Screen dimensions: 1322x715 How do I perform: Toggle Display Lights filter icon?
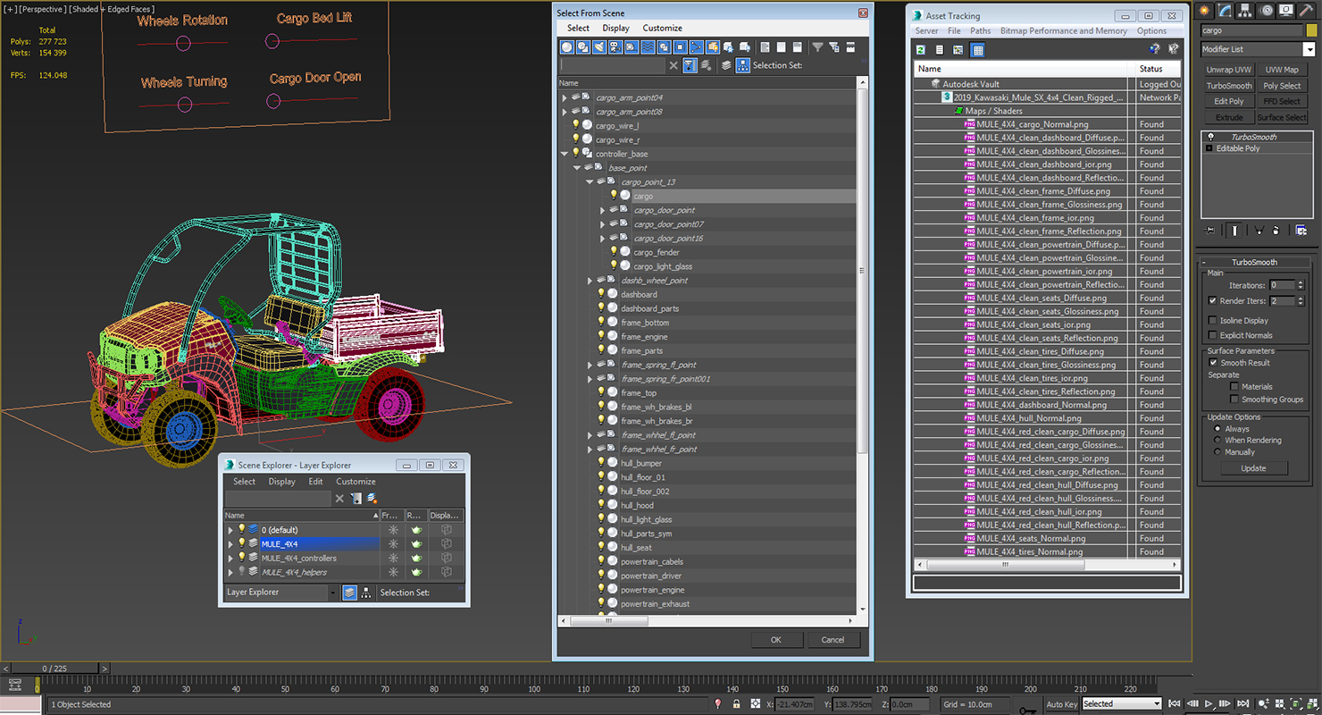599,47
